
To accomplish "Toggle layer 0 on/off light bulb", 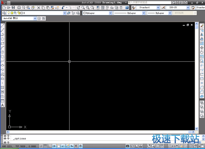I will coord(9,13).
